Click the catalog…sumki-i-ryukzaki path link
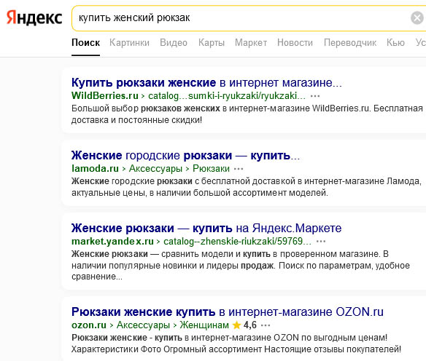 click(x=227, y=95)
